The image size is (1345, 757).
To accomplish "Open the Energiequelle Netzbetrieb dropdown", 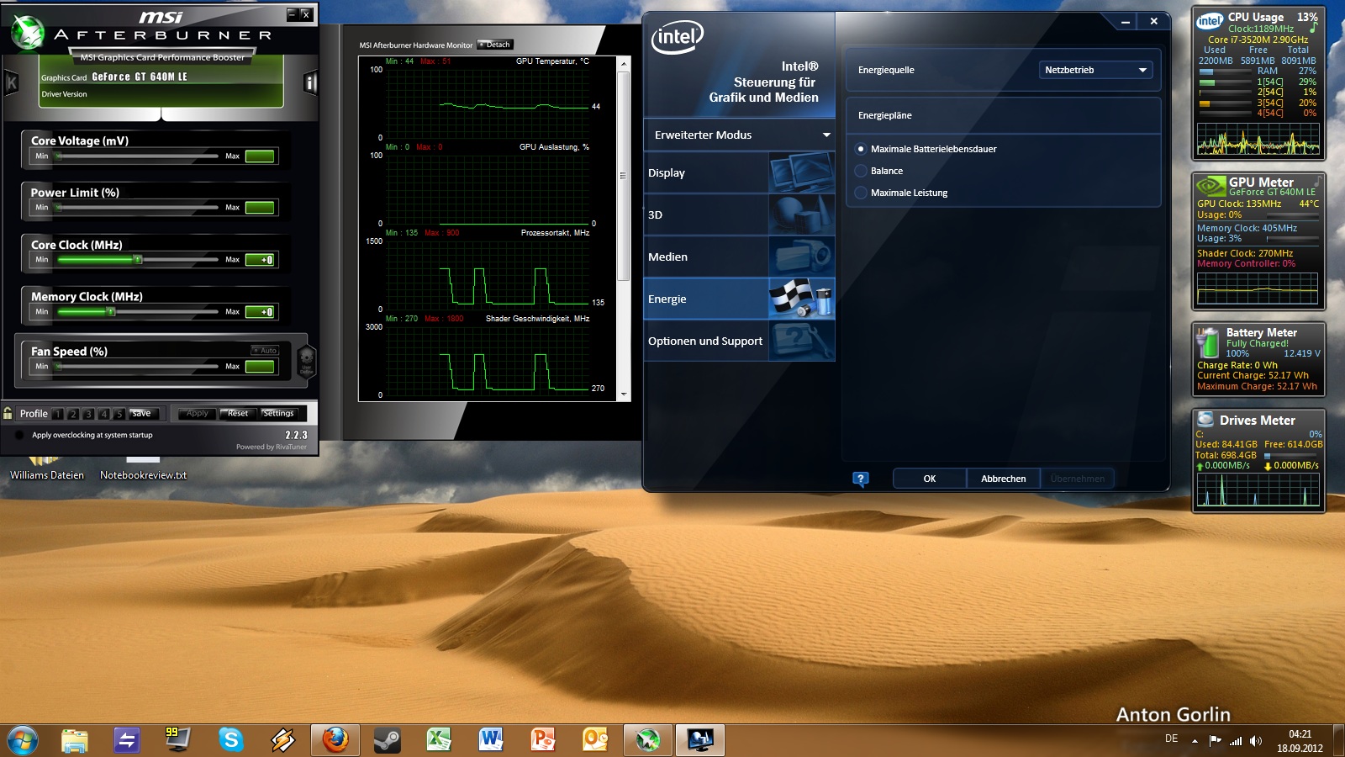I will coord(1095,70).
